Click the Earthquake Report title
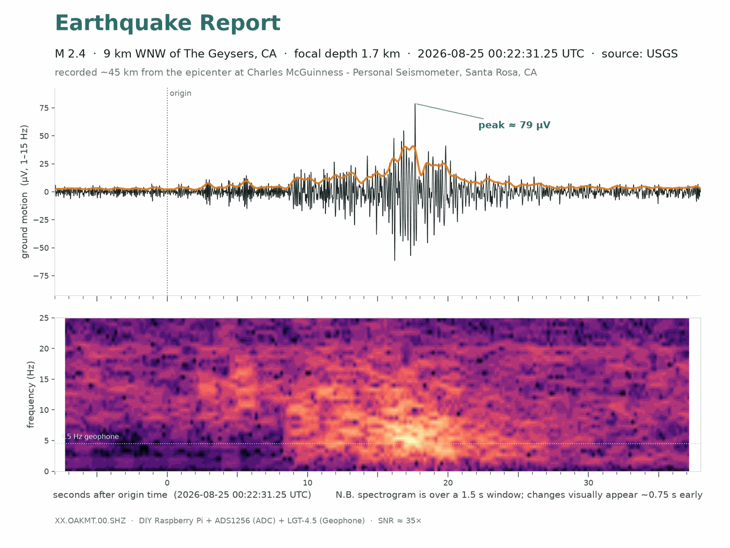The height and width of the screenshot is (548, 730). 167,24
